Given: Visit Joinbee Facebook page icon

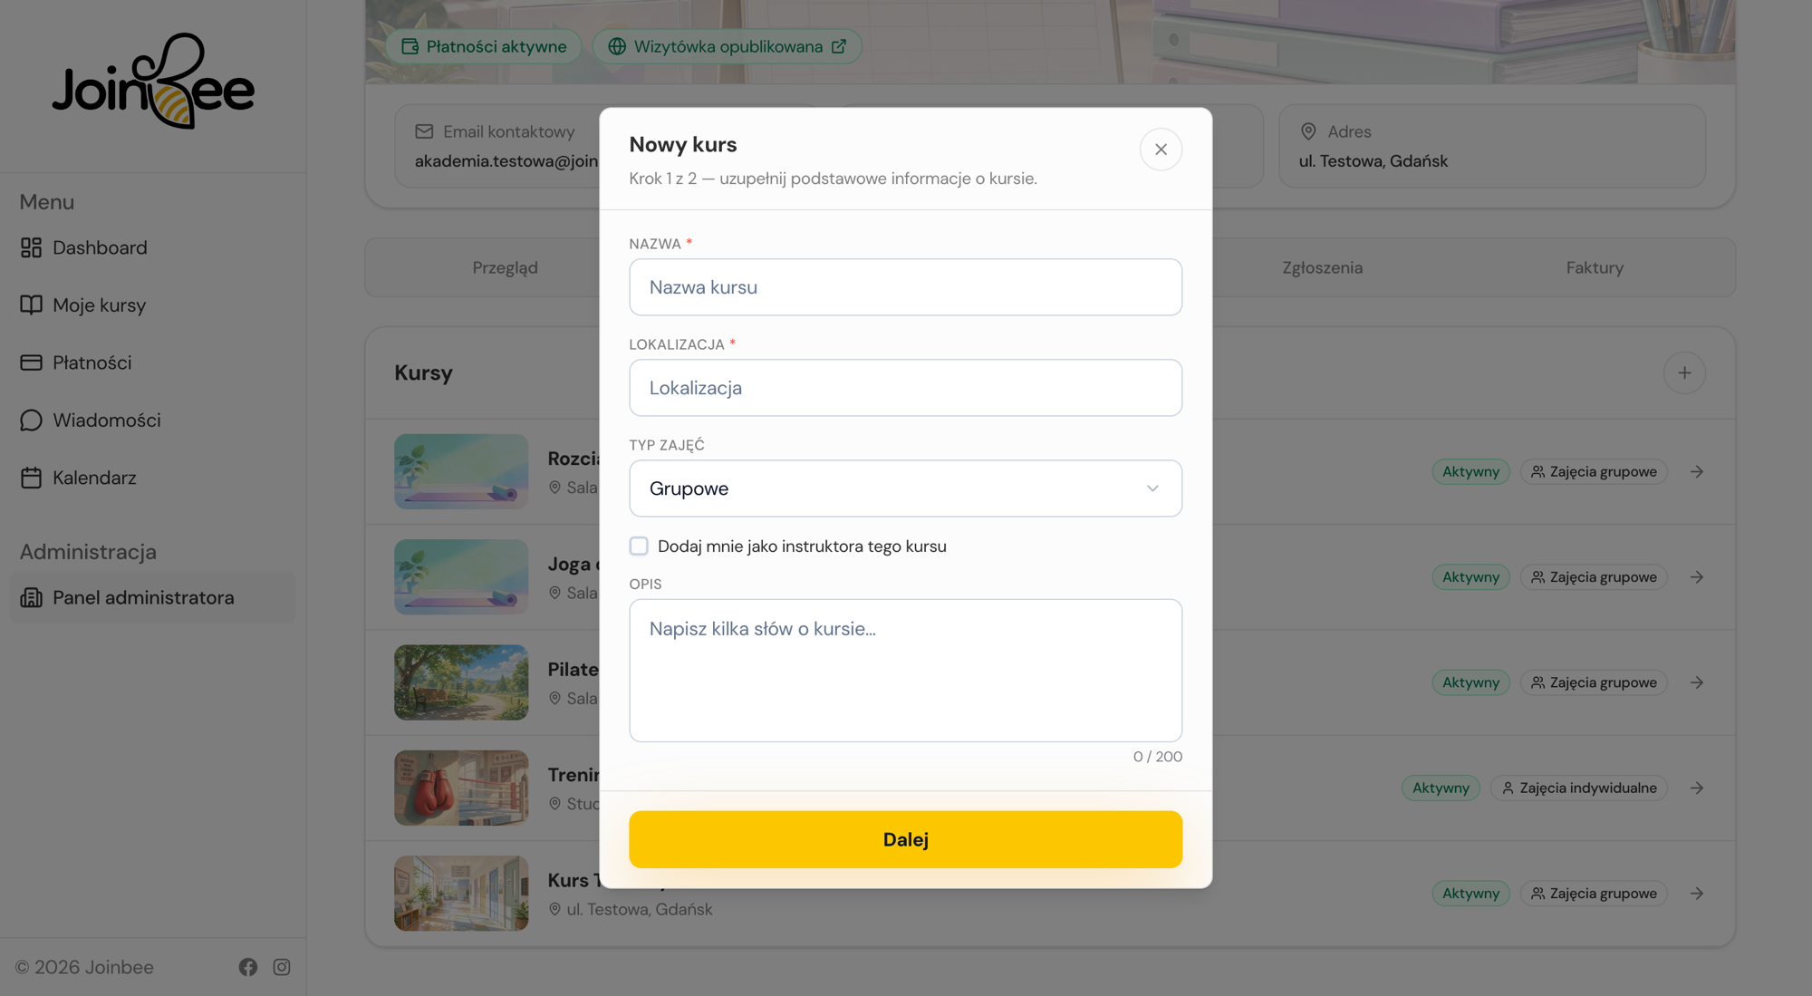Looking at the screenshot, I should [x=248, y=967].
